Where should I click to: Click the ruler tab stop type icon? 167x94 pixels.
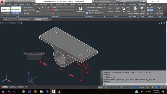coord(44,53)
